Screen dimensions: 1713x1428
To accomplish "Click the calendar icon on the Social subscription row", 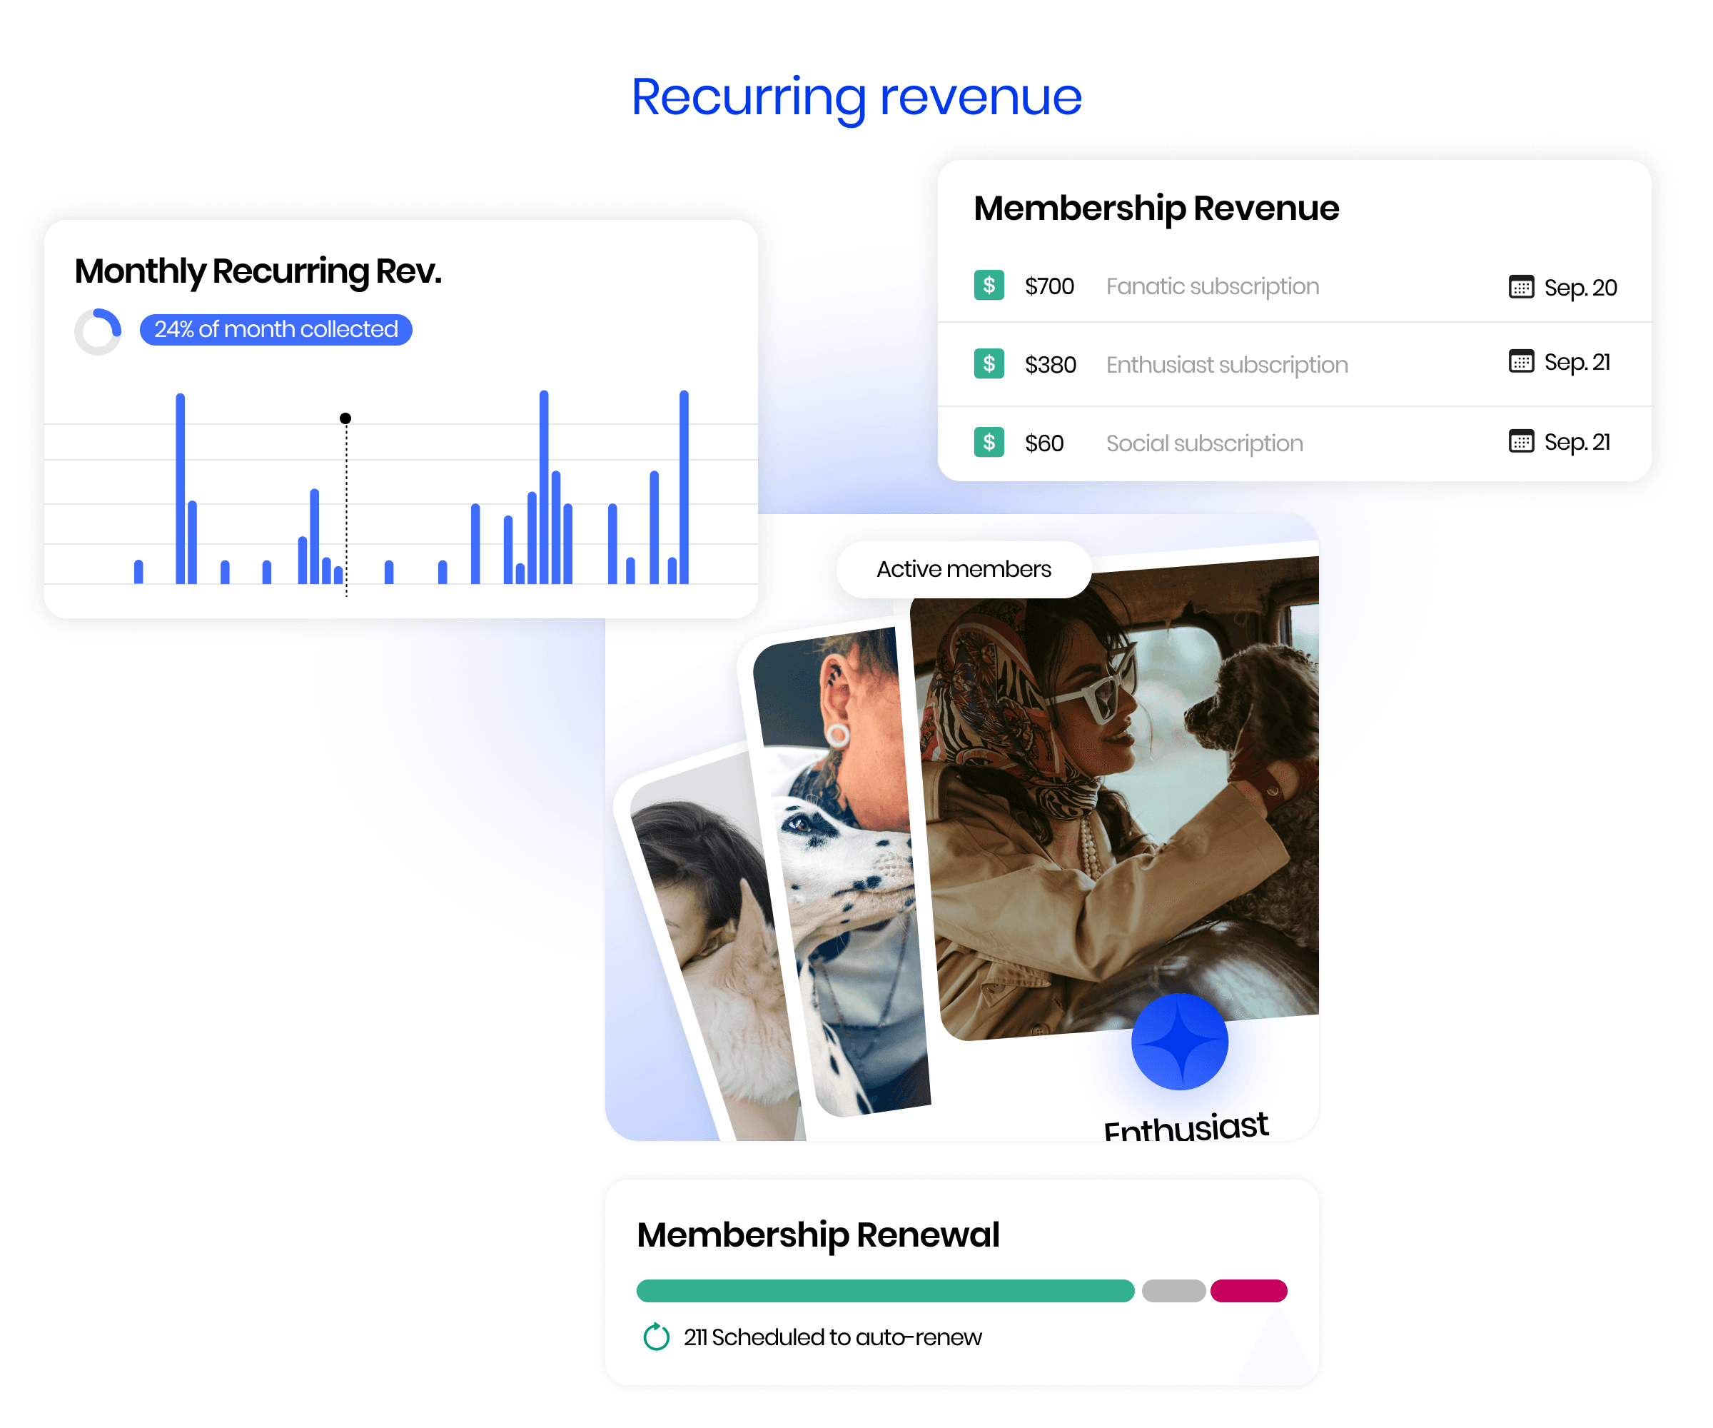I will [x=1520, y=441].
